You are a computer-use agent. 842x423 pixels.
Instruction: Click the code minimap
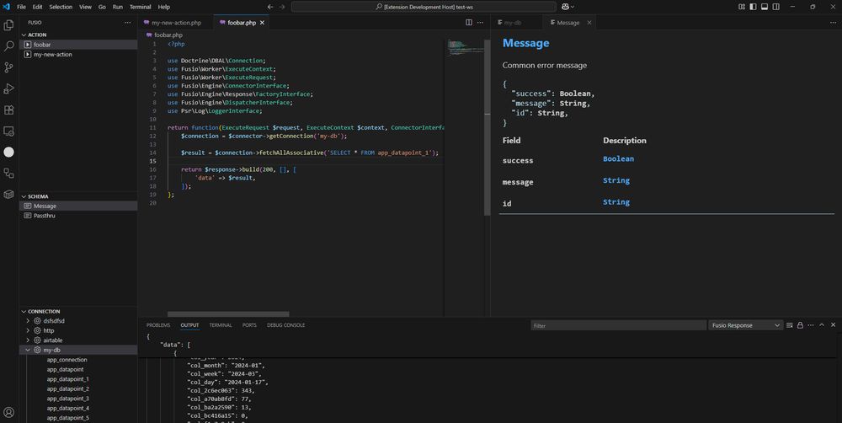pyautogui.click(x=464, y=47)
